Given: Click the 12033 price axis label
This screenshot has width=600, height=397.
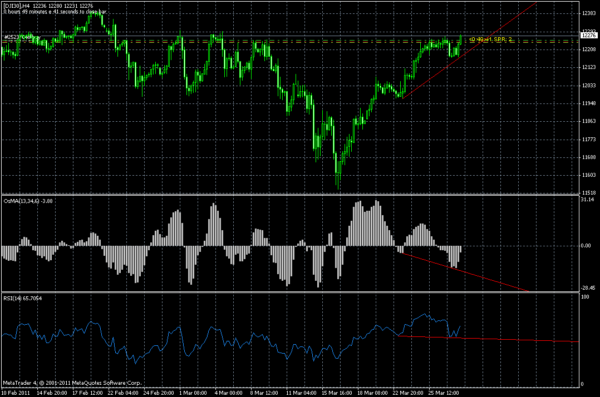Looking at the screenshot, I should pos(588,85).
